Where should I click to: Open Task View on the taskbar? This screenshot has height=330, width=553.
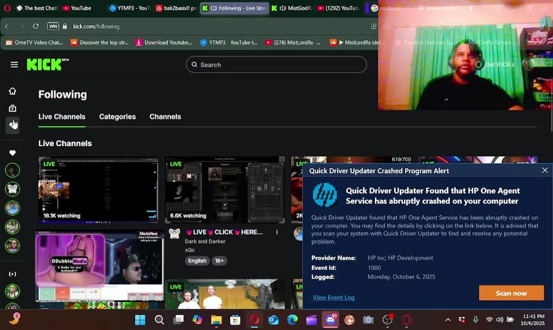coord(179,320)
